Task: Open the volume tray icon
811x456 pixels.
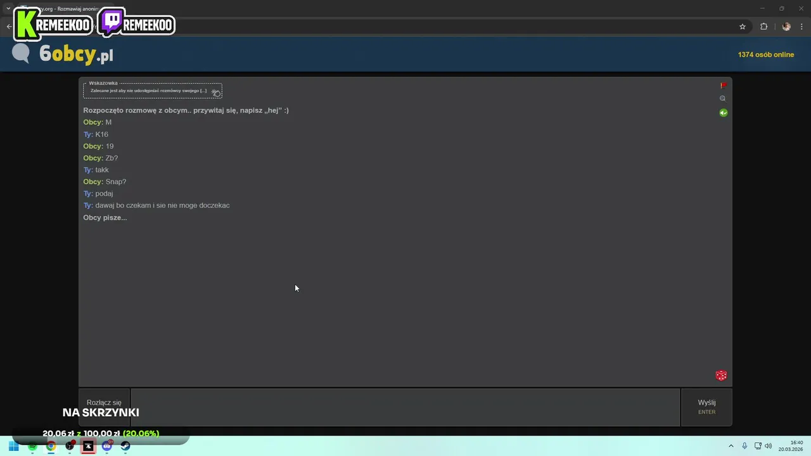Action: (769, 446)
